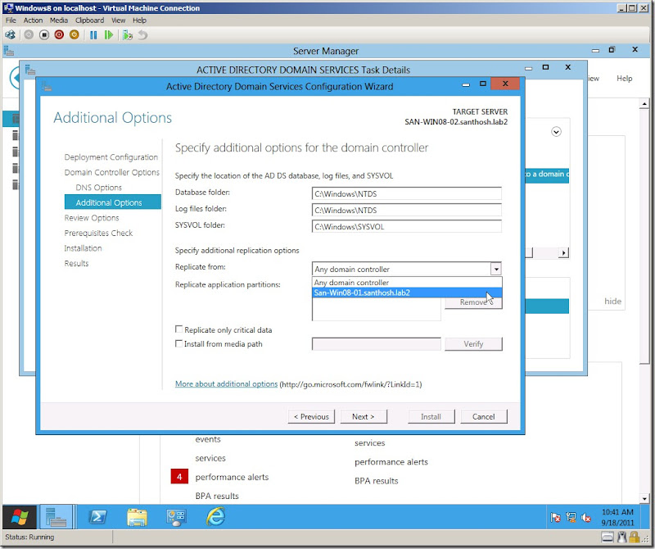Click into the Database folder field
The image size is (655, 549).
click(406, 193)
